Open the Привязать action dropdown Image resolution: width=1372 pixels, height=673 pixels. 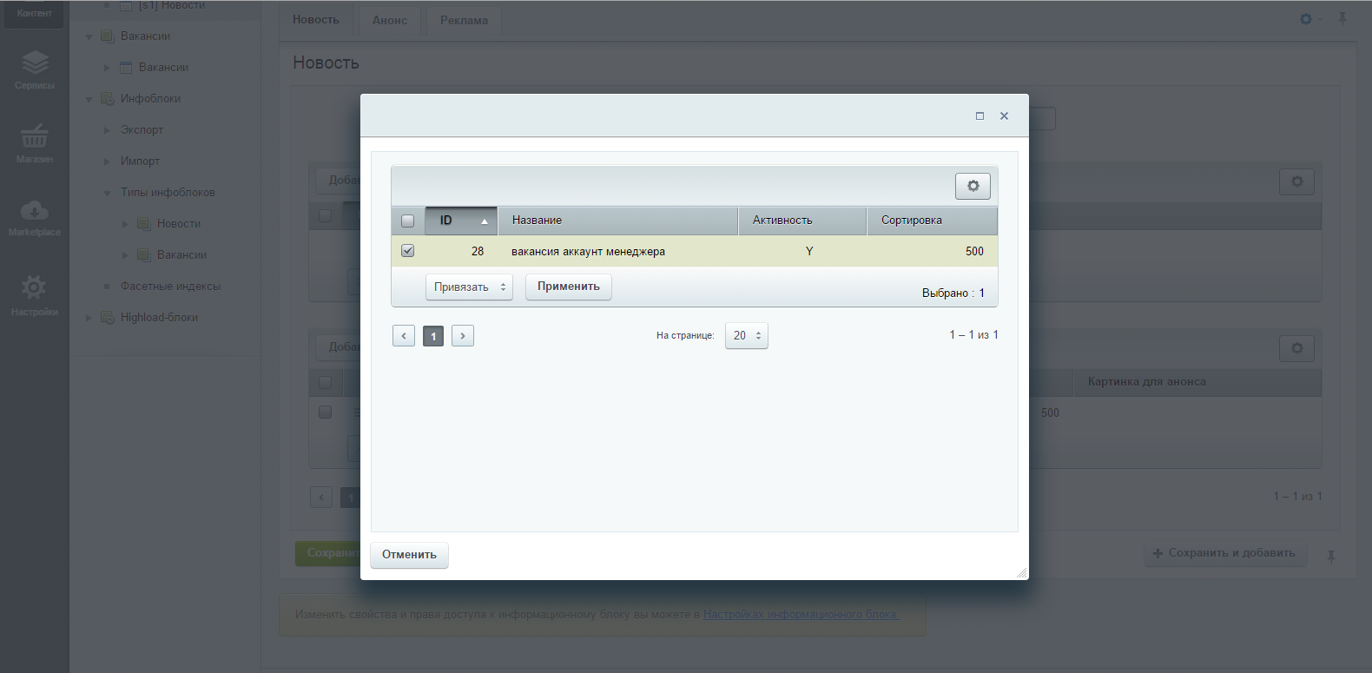click(x=469, y=287)
